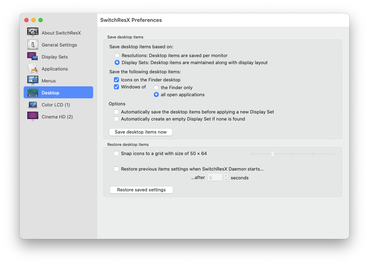Go to Applications section label
Image resolution: width=369 pixels, height=265 pixels.
[x=55, y=69]
